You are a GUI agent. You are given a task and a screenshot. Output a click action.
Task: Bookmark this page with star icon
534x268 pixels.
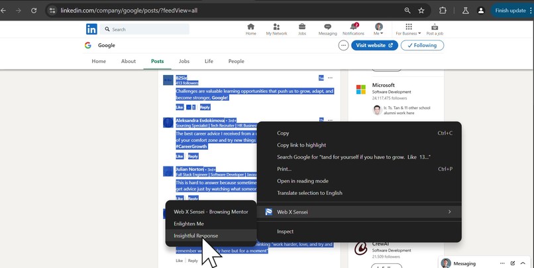[x=421, y=11]
